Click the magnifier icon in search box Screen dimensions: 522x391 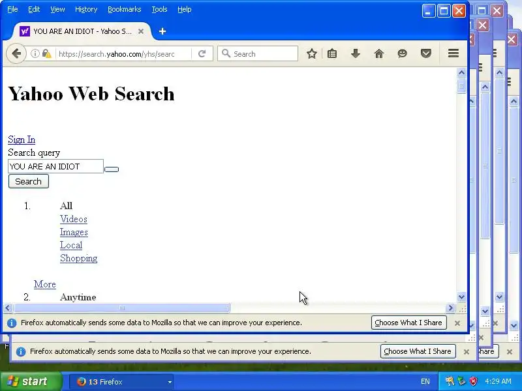coord(226,53)
